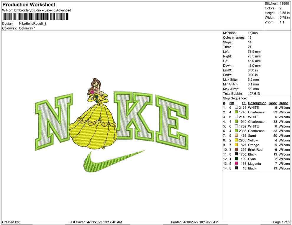Click the Magenta description in stop 13
This screenshot has width=292, height=225.
[x=254, y=164]
